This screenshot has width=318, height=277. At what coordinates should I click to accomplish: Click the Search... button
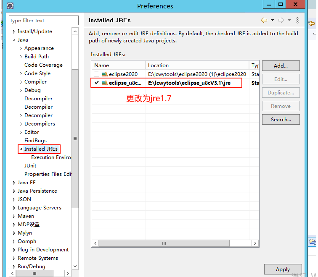coord(281,119)
